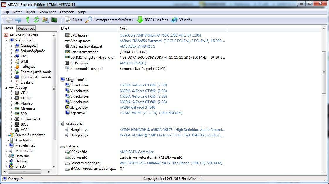Click the DirectX Xbox-style icon

[x=11, y=166]
